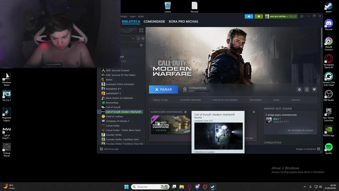Viewport: 339px width, 191px height.
Task: Open Discord desktop shortcut
Action: (x=328, y=25)
